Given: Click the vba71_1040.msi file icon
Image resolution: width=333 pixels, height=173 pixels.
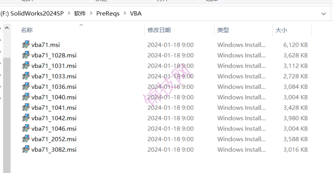Looking at the screenshot, I should coord(26,97).
